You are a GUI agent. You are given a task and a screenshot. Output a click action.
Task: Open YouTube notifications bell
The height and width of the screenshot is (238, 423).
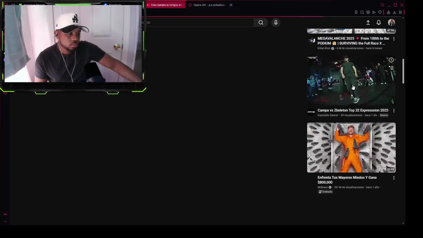[x=379, y=22]
